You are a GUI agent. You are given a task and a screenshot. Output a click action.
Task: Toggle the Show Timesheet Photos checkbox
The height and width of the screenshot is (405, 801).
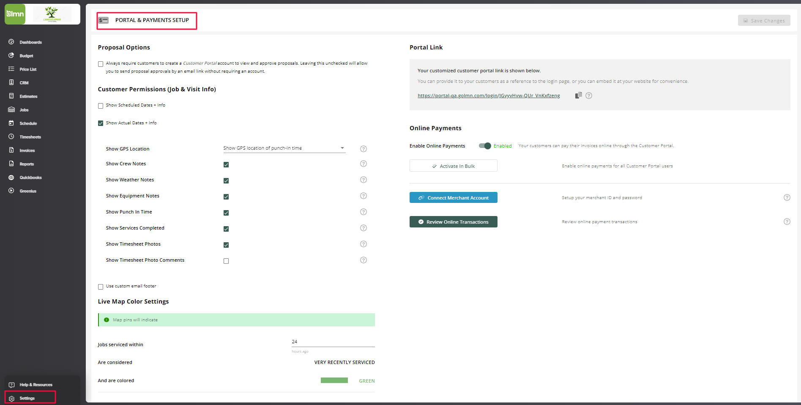[226, 245]
